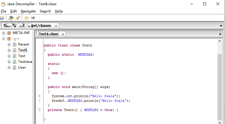Open the Navigate menu

tap(28, 11)
